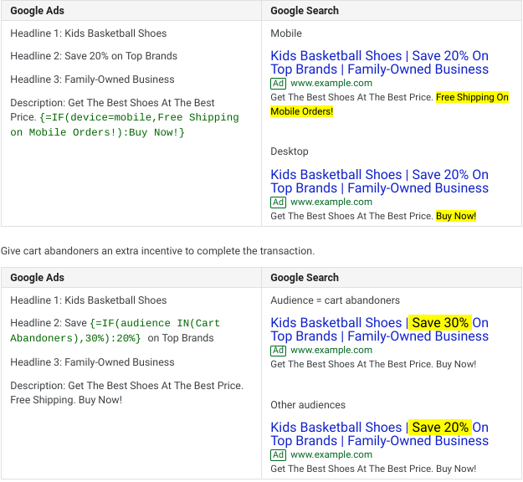The height and width of the screenshot is (482, 523).
Task: Click www.example.com in the Mobile ad
Action: [x=331, y=84]
